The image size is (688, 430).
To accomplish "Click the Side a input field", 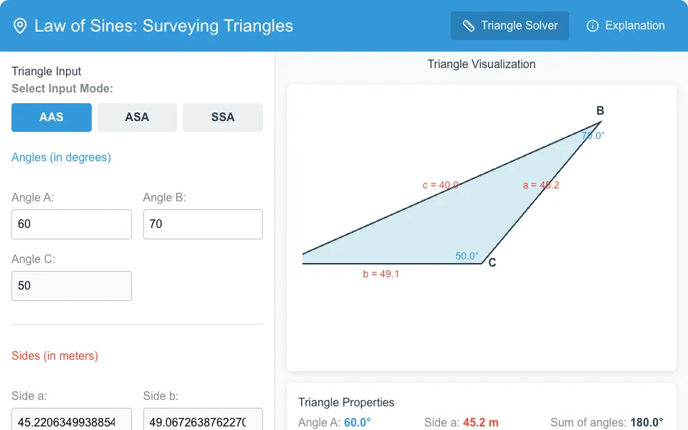I will pyautogui.click(x=72, y=419).
